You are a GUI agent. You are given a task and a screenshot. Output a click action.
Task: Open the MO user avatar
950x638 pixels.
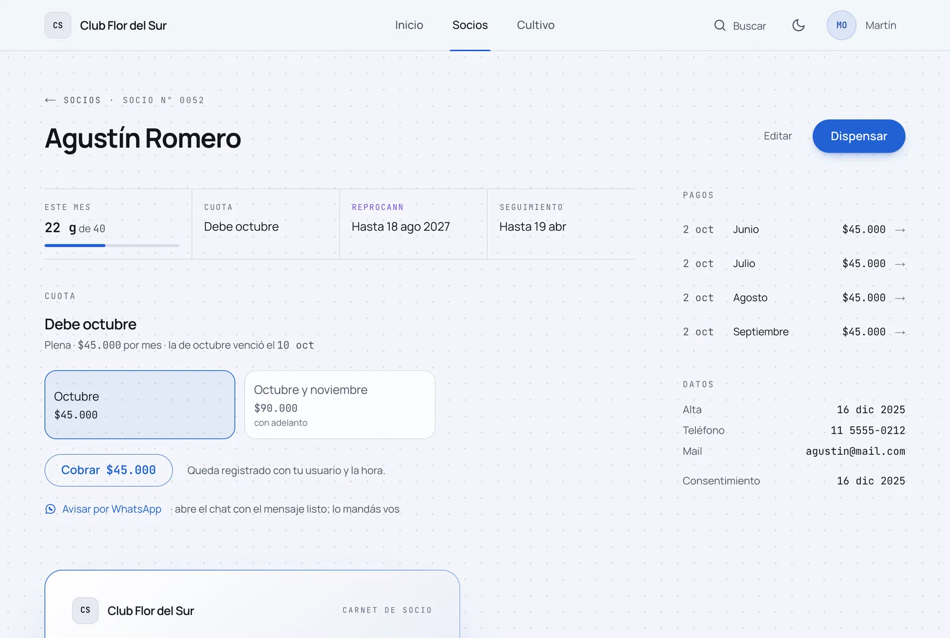coord(841,26)
